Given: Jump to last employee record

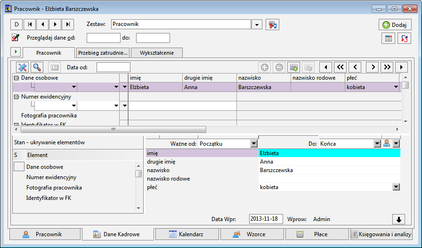Looking at the screenshot, I should click(x=68, y=25).
